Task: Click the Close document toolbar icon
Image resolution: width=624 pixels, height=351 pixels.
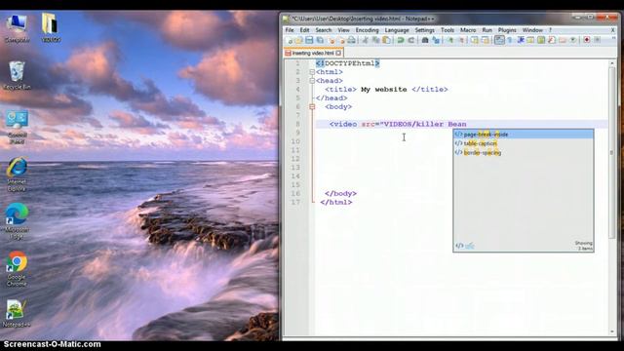Action: pyautogui.click(x=331, y=41)
